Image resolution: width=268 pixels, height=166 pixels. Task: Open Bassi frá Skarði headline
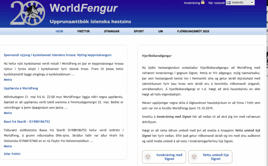(27, 122)
